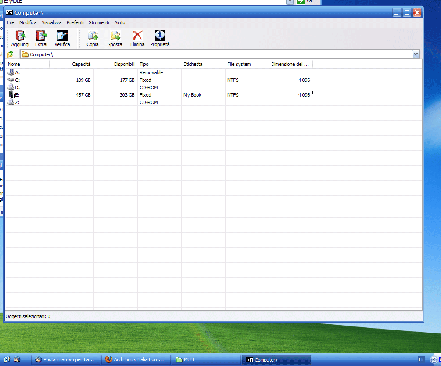The height and width of the screenshot is (366, 441).
Task: Expand the system tray chevron arrow
Action: coord(434,359)
